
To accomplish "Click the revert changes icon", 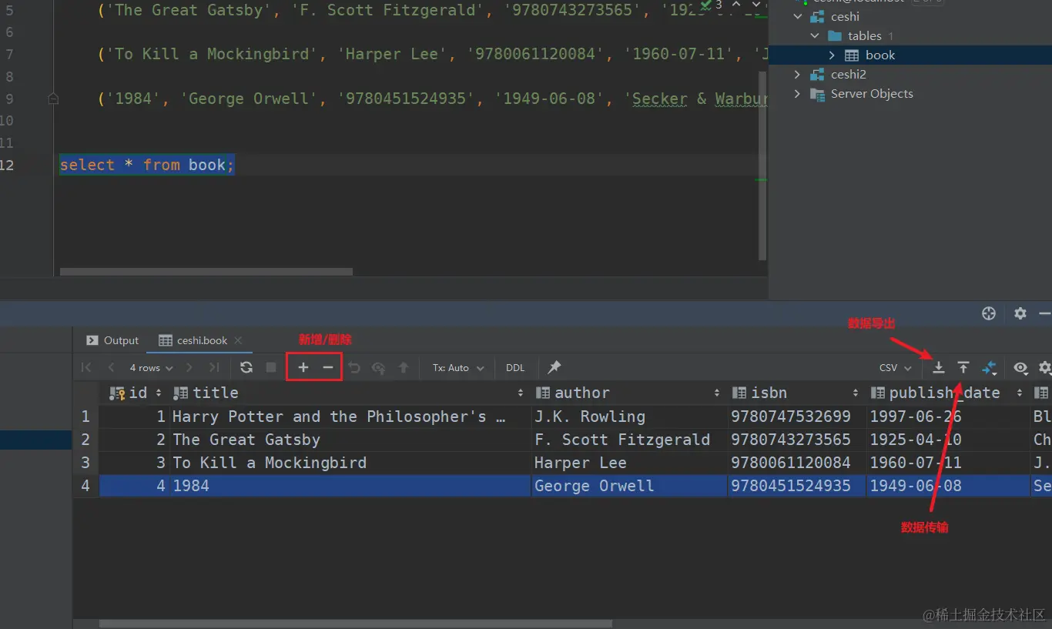I will coord(354,368).
